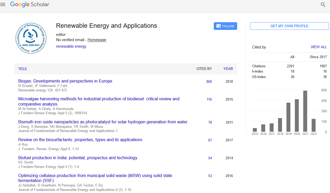Open the Homepage link
Image resolution: width=330 pixels, height=193 pixels.
click(x=97, y=40)
